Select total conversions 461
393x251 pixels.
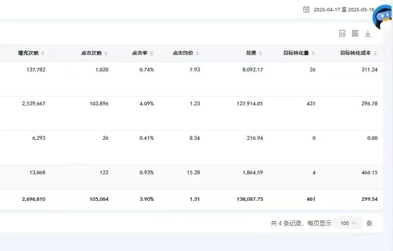pyautogui.click(x=311, y=199)
